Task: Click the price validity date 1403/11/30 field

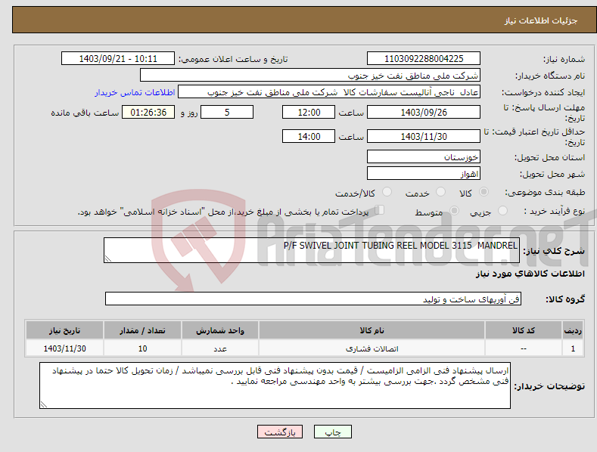Action: 424,136
